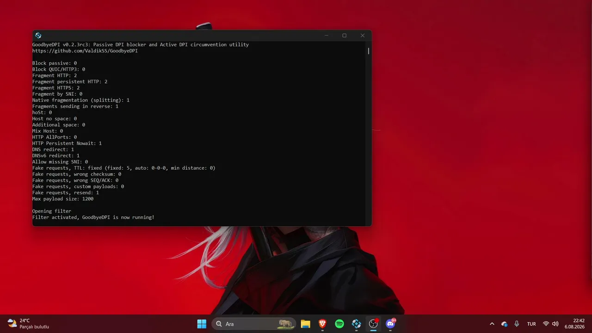The height and width of the screenshot is (333, 592).
Task: Click the "Additional space: 0" line
Action: 59,125
